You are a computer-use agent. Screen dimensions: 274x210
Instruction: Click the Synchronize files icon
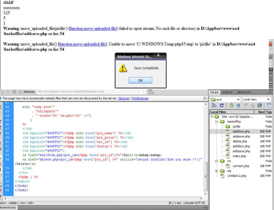pos(260,105)
